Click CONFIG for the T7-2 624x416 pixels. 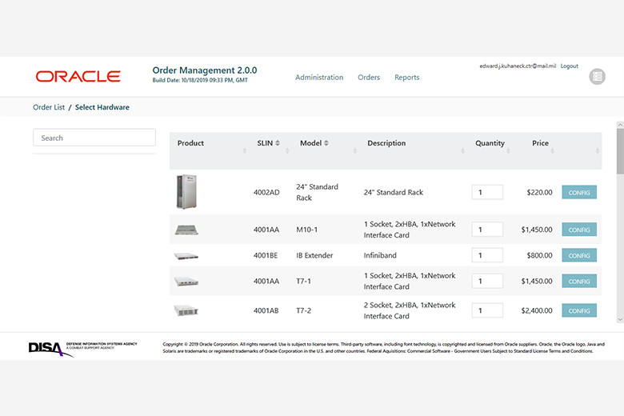coord(579,310)
